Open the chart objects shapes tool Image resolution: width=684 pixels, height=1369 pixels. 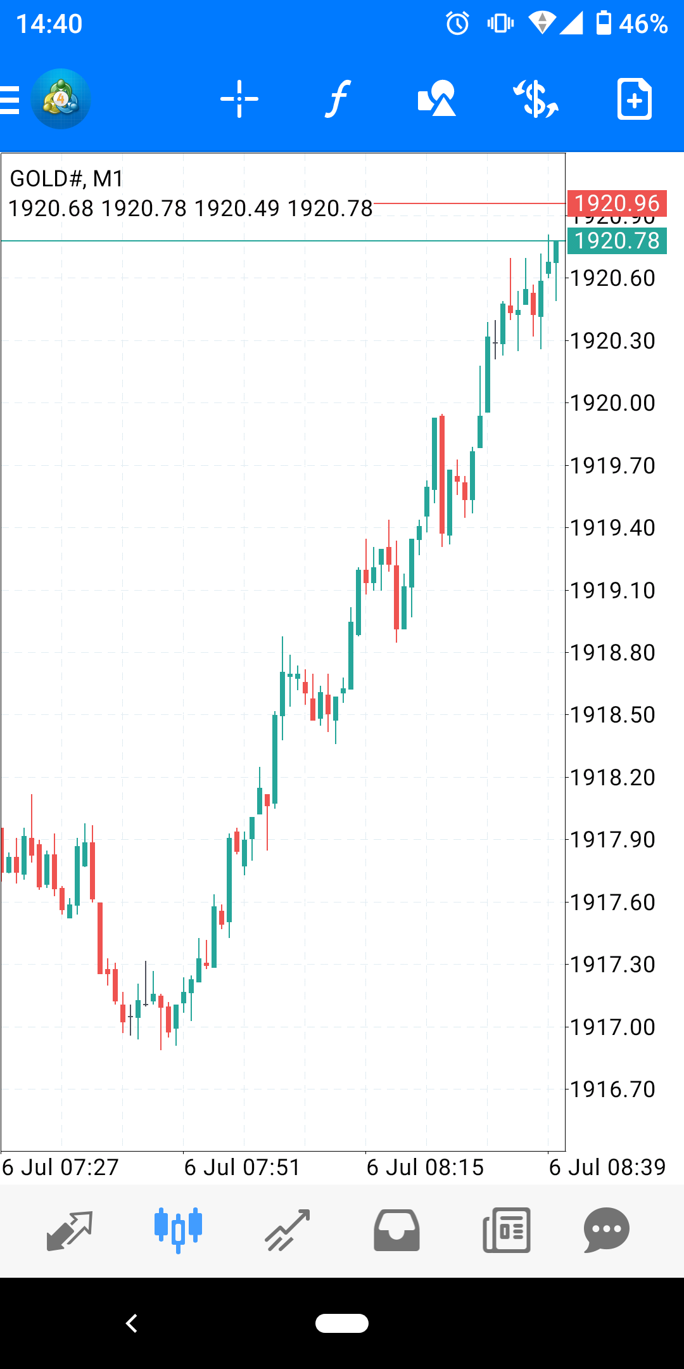coord(436,100)
